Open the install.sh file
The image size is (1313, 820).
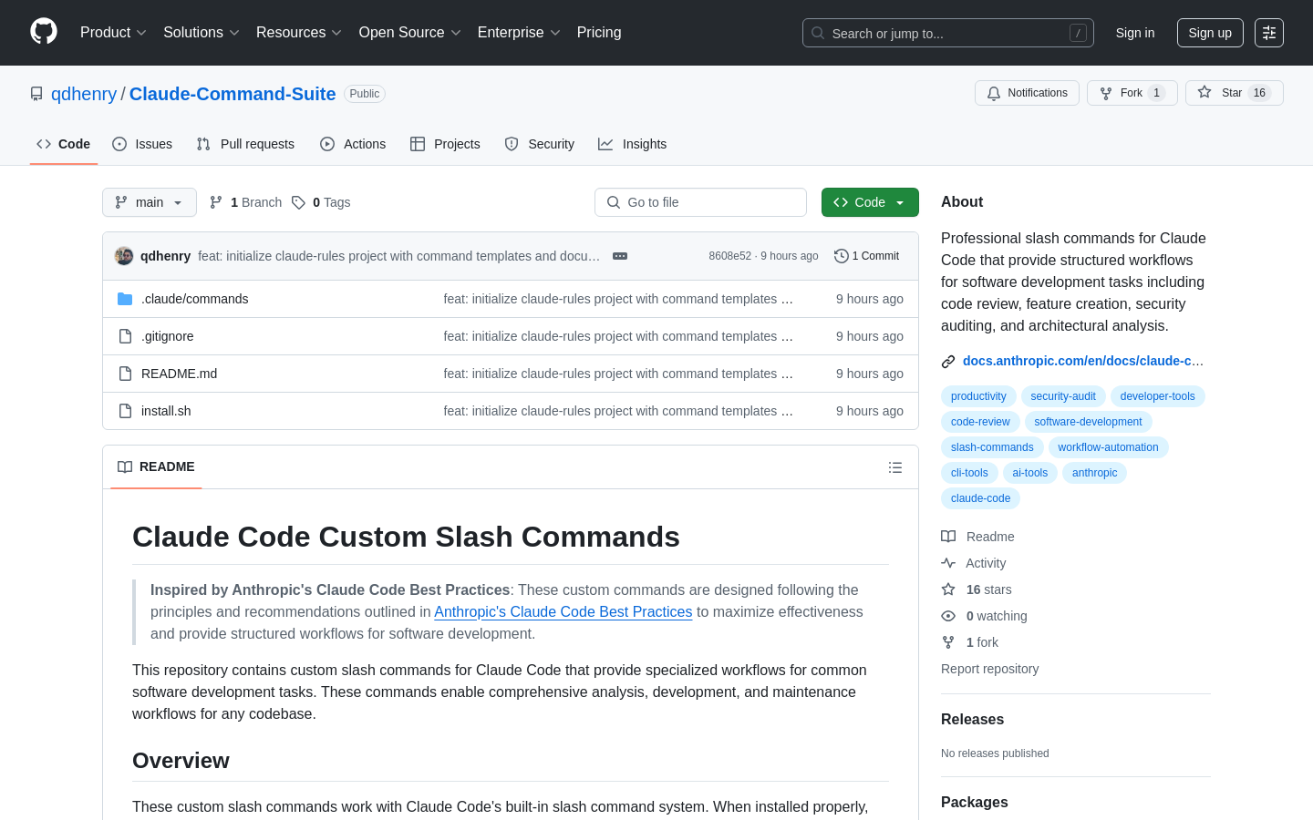pos(166,411)
